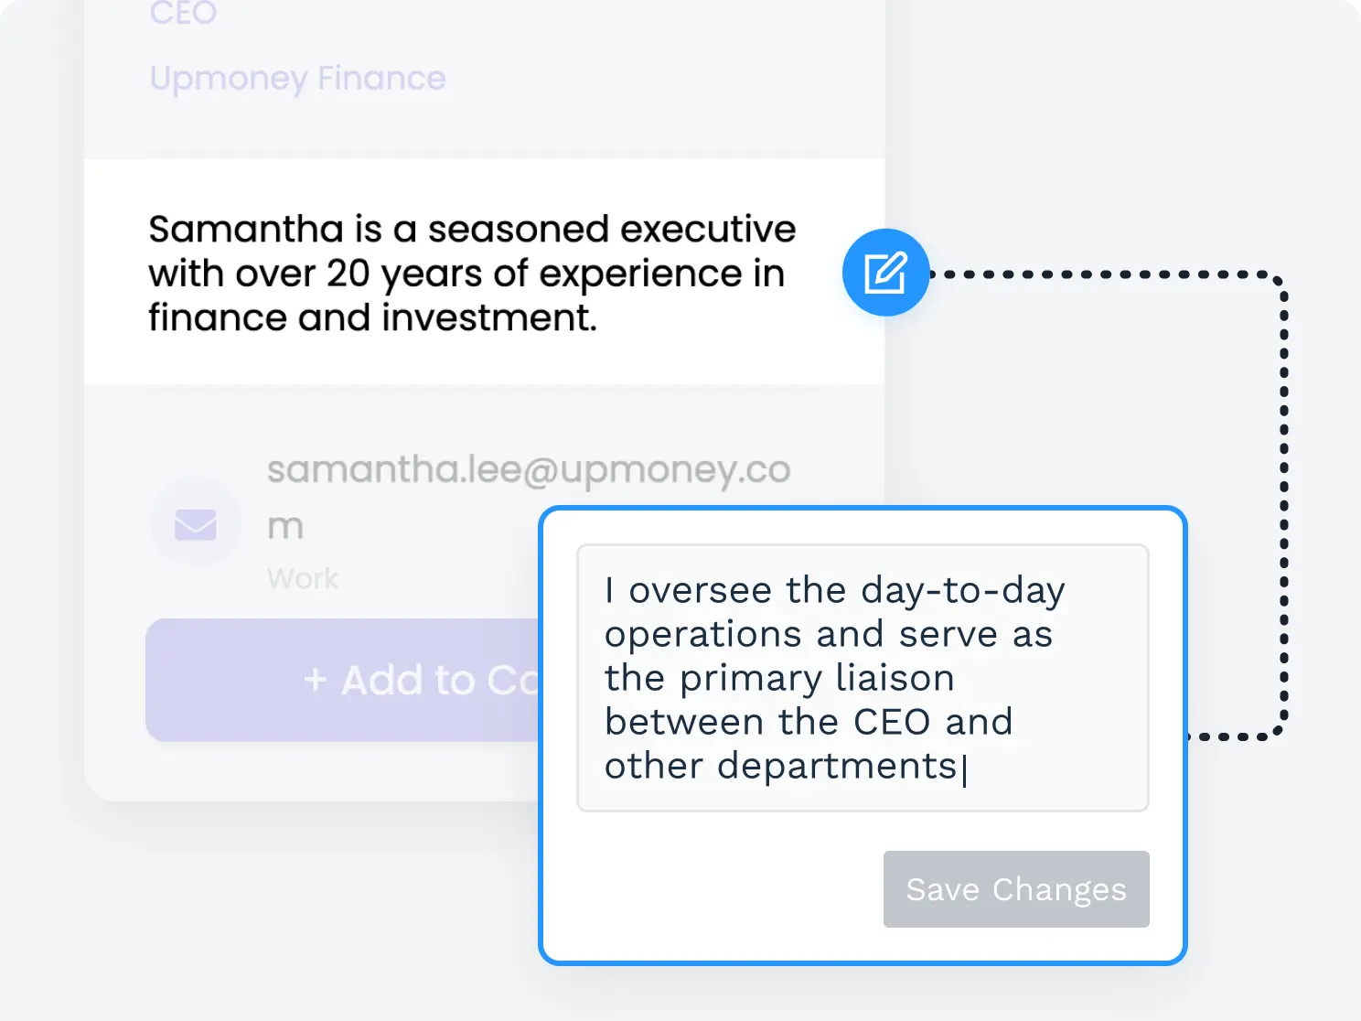
Task: Place cursor after 'other departments' in the editor
Action: pos(962,767)
